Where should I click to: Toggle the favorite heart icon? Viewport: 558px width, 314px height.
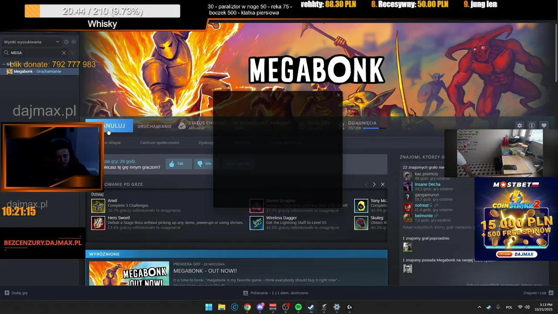544,126
